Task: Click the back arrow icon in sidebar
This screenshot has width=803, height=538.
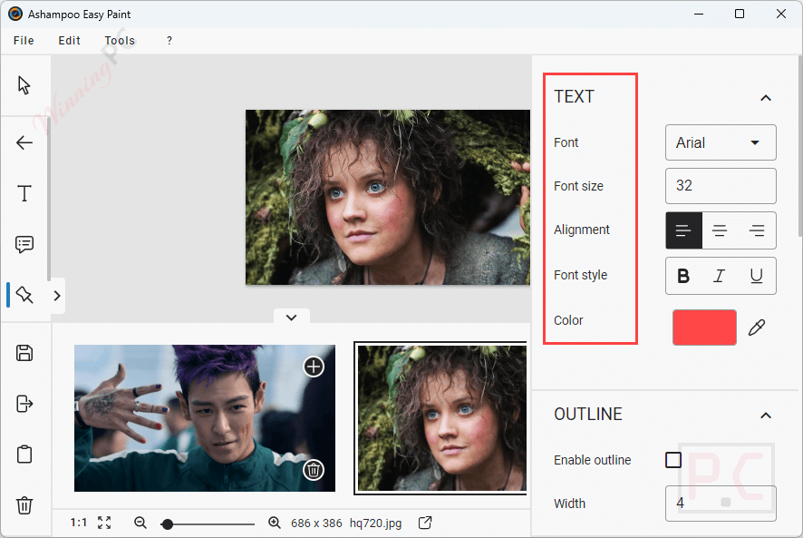Action: [x=24, y=142]
